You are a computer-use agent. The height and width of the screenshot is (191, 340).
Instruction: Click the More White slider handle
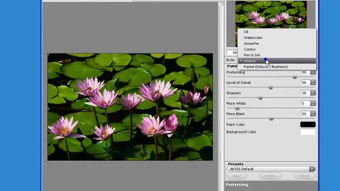tap(237, 108)
